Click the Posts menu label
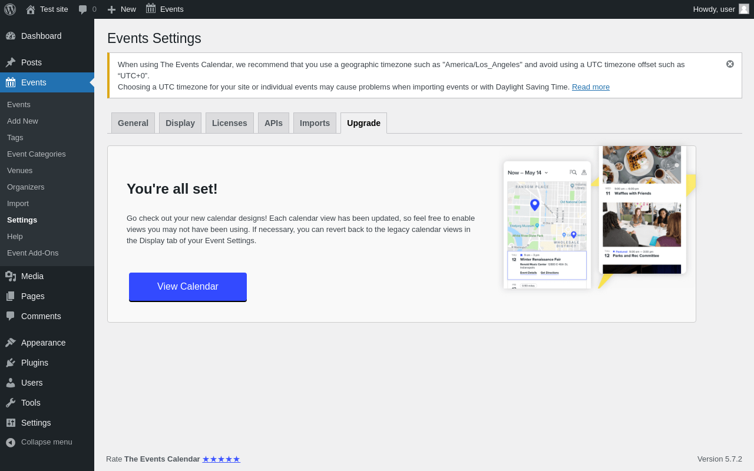 tap(31, 62)
